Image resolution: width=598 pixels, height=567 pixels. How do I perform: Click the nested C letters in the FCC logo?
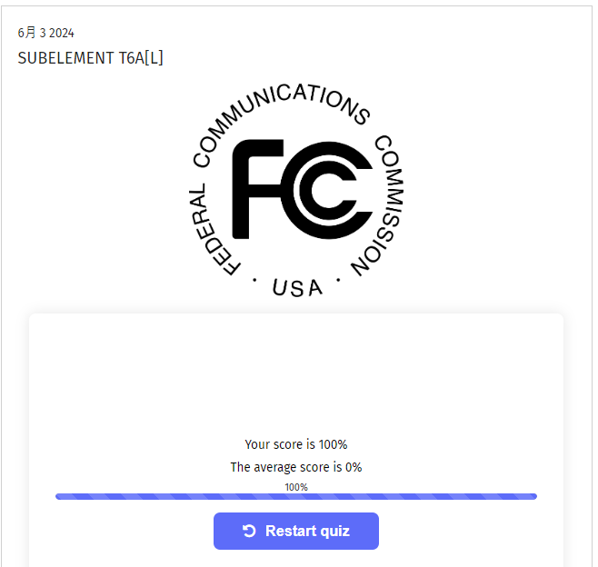click(x=332, y=191)
